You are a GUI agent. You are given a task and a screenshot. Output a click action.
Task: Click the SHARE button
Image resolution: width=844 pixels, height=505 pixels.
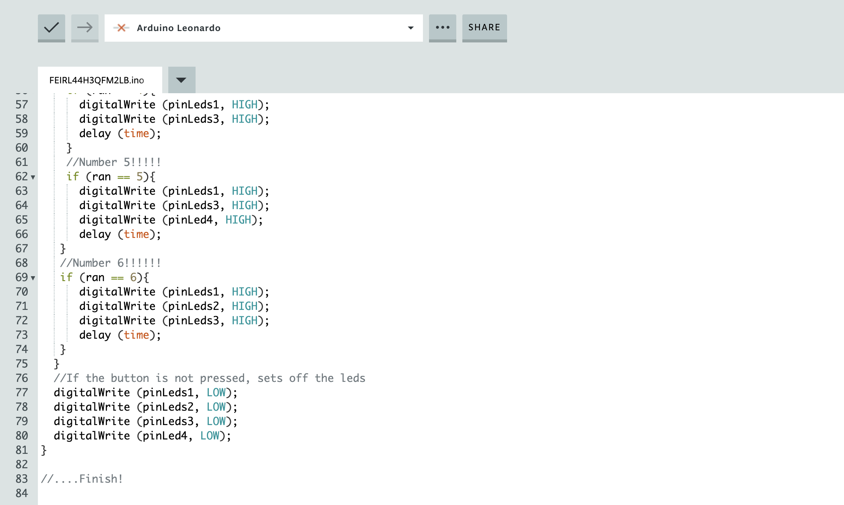click(x=485, y=28)
